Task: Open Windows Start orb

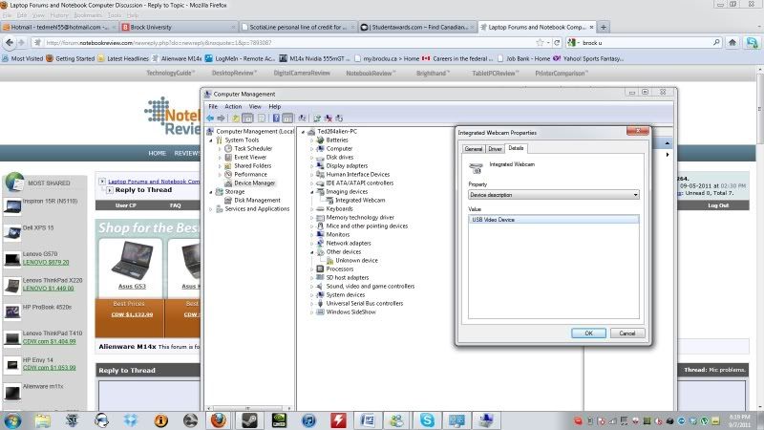Action: pyautogui.click(x=12, y=419)
